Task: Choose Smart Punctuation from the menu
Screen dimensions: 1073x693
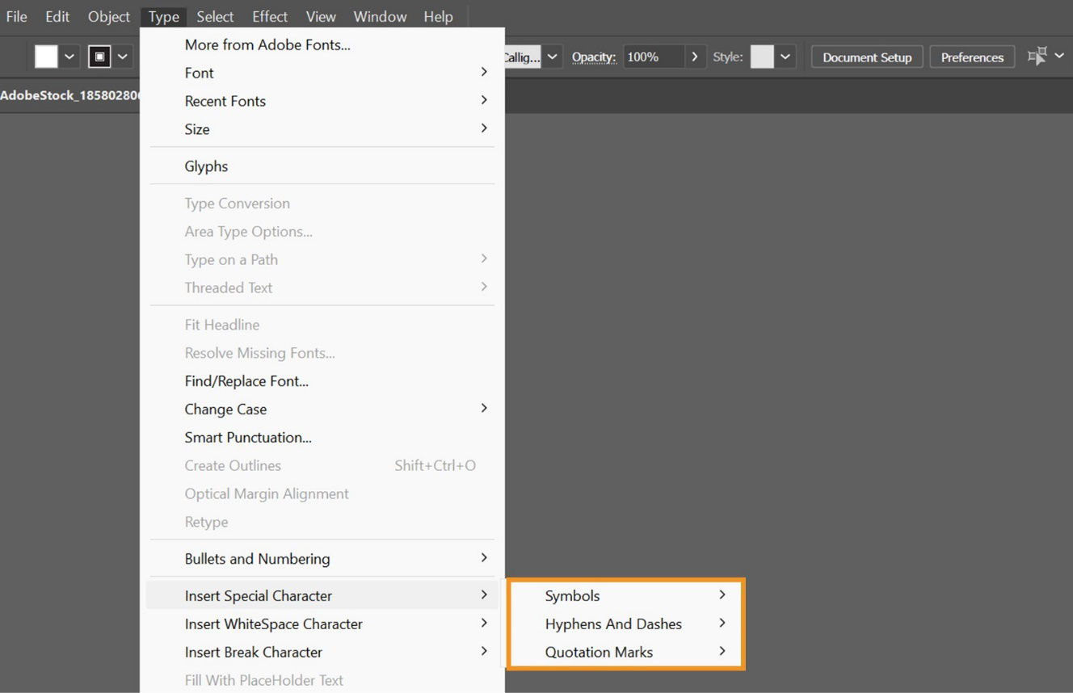Action: (x=247, y=437)
